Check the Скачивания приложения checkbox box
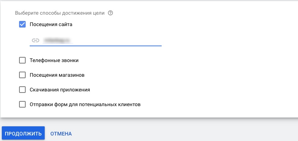Screen dimensions: 298x141 pyautogui.click(x=22, y=90)
